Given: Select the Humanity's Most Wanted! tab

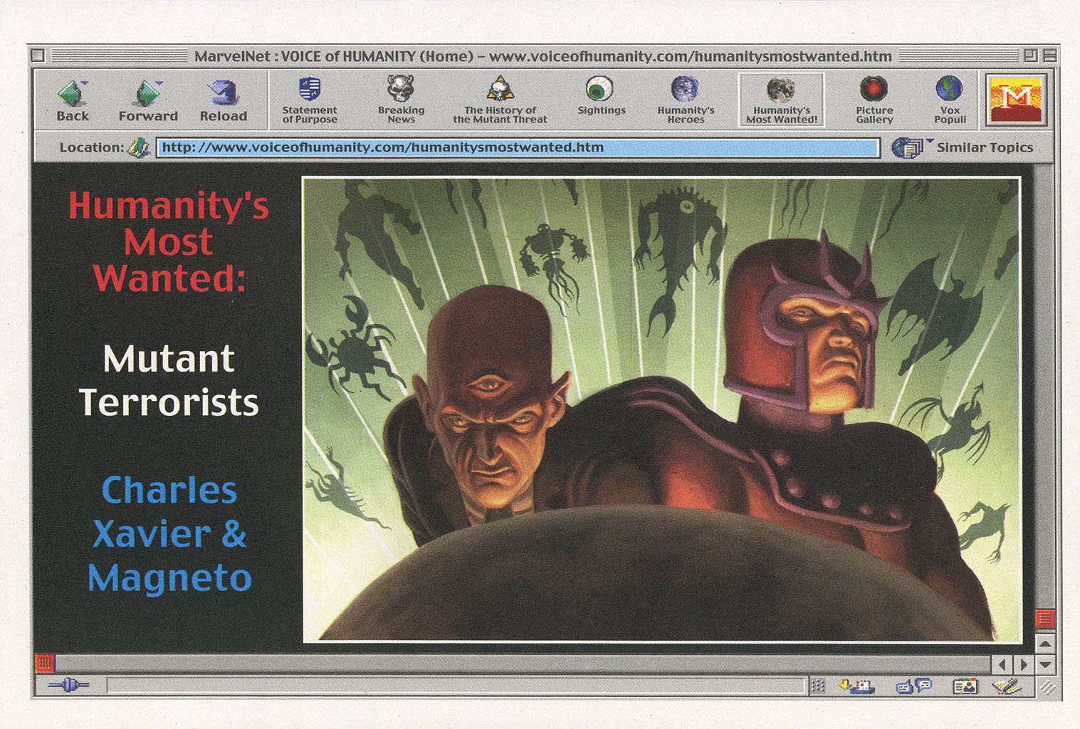Looking at the screenshot, I should 781,100.
